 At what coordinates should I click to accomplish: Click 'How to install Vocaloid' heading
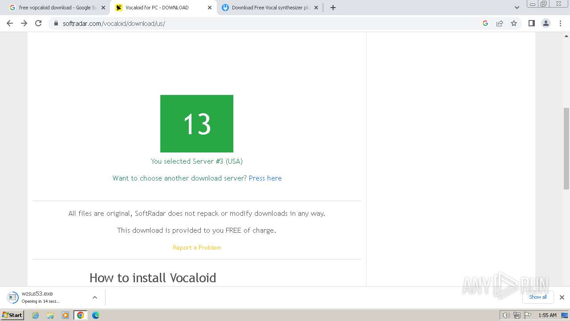coord(153,278)
